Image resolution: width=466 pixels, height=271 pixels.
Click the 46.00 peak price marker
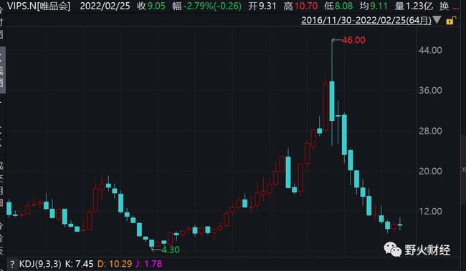[x=353, y=40]
